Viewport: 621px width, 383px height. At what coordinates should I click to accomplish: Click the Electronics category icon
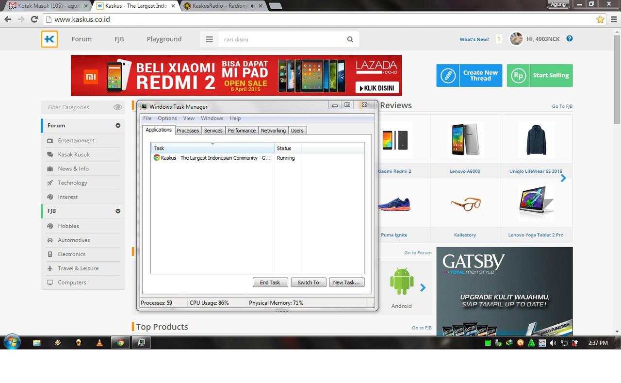pos(49,254)
